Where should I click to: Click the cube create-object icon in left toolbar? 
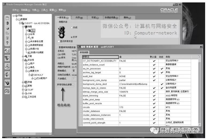7,28
